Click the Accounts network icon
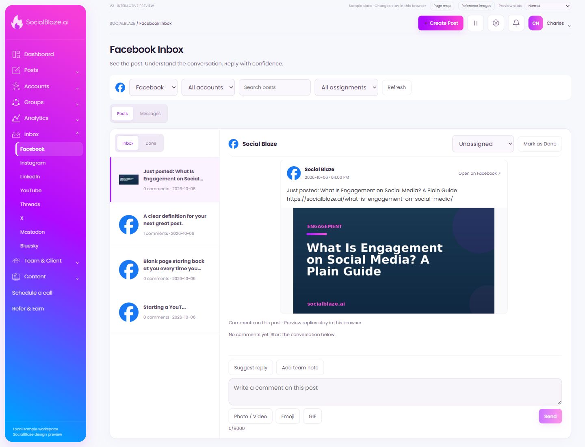Image resolution: width=585 pixels, height=447 pixels. pyautogui.click(x=16, y=86)
